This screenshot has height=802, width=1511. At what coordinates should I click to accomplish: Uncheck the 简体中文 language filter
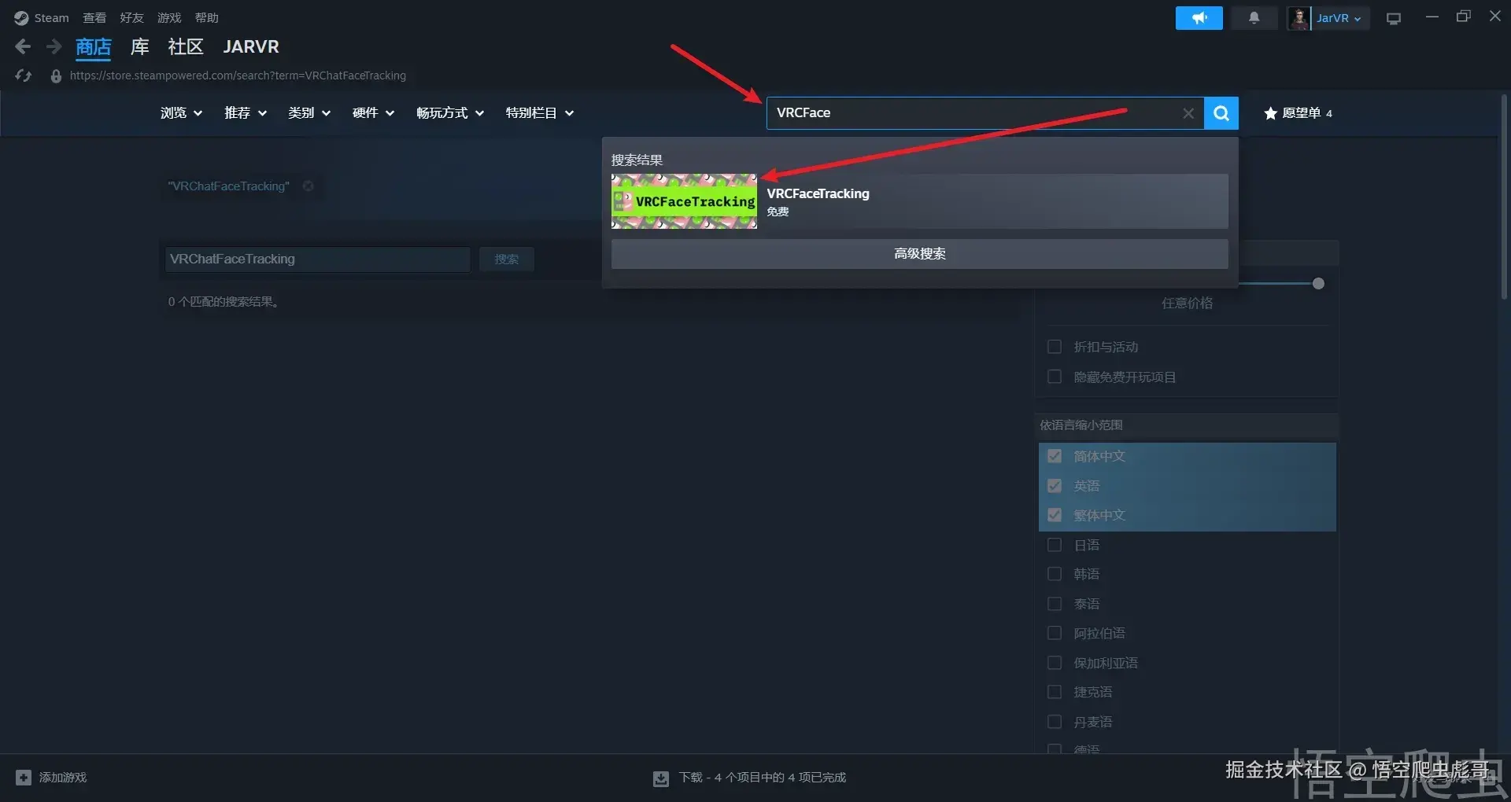click(1055, 456)
